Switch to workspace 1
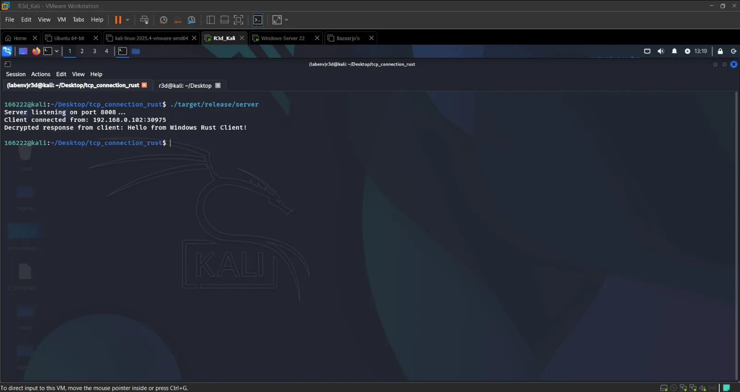 [x=70, y=51]
